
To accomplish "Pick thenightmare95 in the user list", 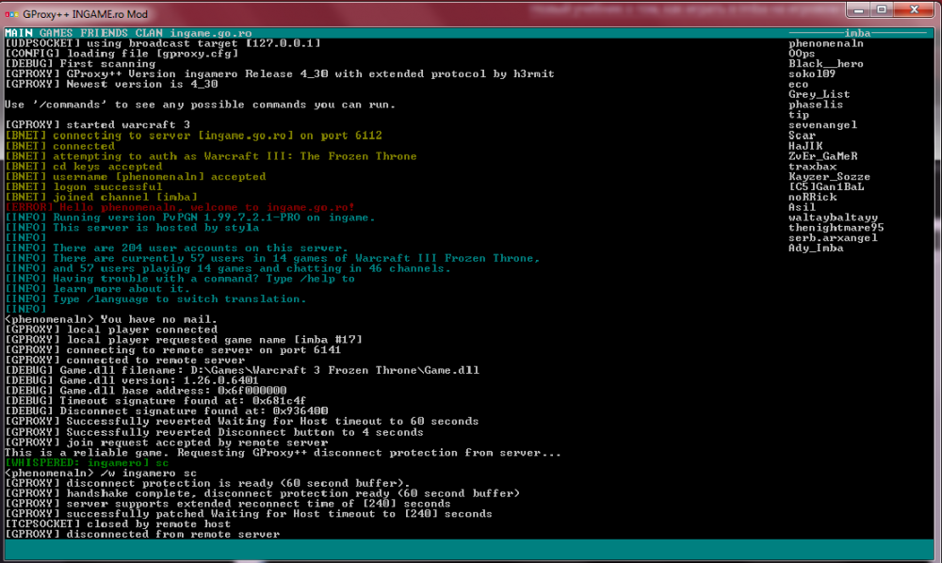I will click(x=836, y=228).
